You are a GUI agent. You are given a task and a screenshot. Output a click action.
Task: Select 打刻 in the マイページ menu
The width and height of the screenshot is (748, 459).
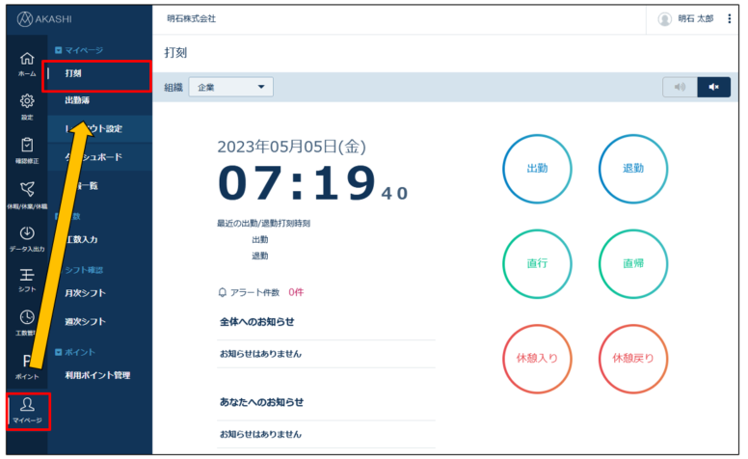[x=73, y=73]
